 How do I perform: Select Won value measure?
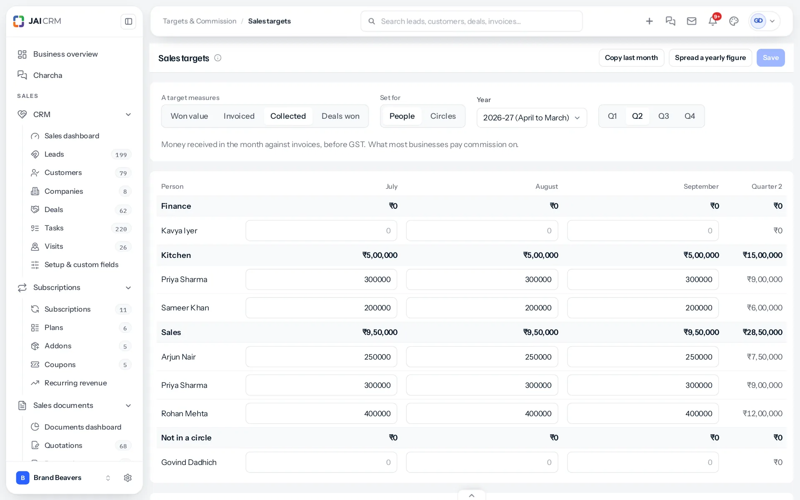click(x=189, y=116)
